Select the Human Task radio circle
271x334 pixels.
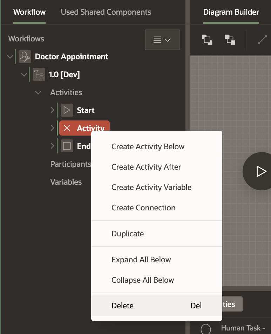[206, 329]
